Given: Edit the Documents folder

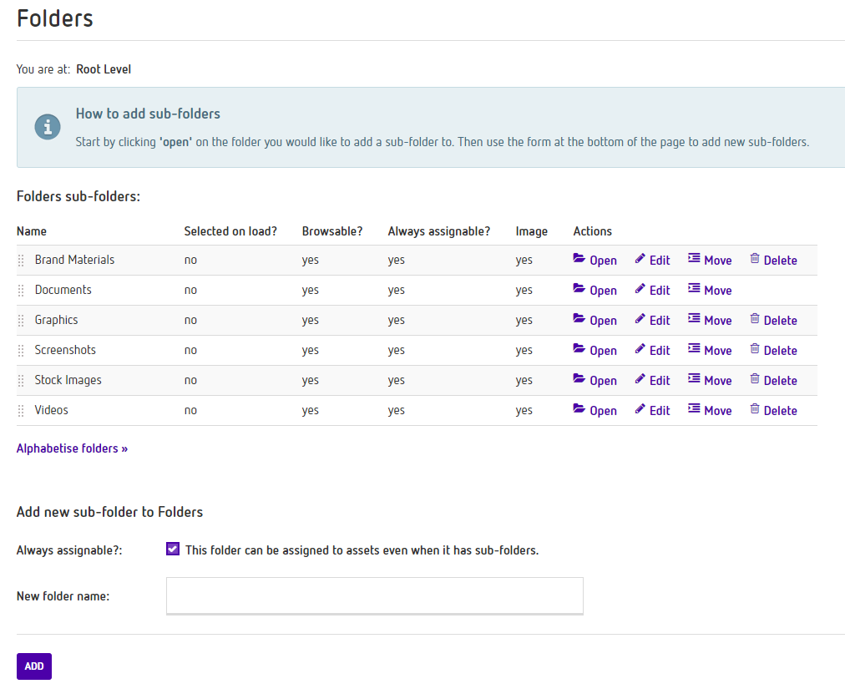Looking at the screenshot, I should [x=652, y=291].
